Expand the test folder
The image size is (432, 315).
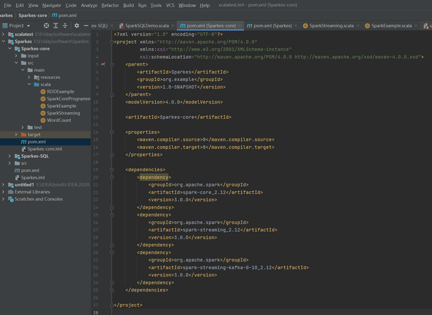click(x=23, y=127)
